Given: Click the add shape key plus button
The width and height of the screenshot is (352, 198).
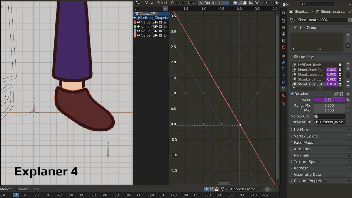Looking at the screenshot, I should (x=348, y=64).
